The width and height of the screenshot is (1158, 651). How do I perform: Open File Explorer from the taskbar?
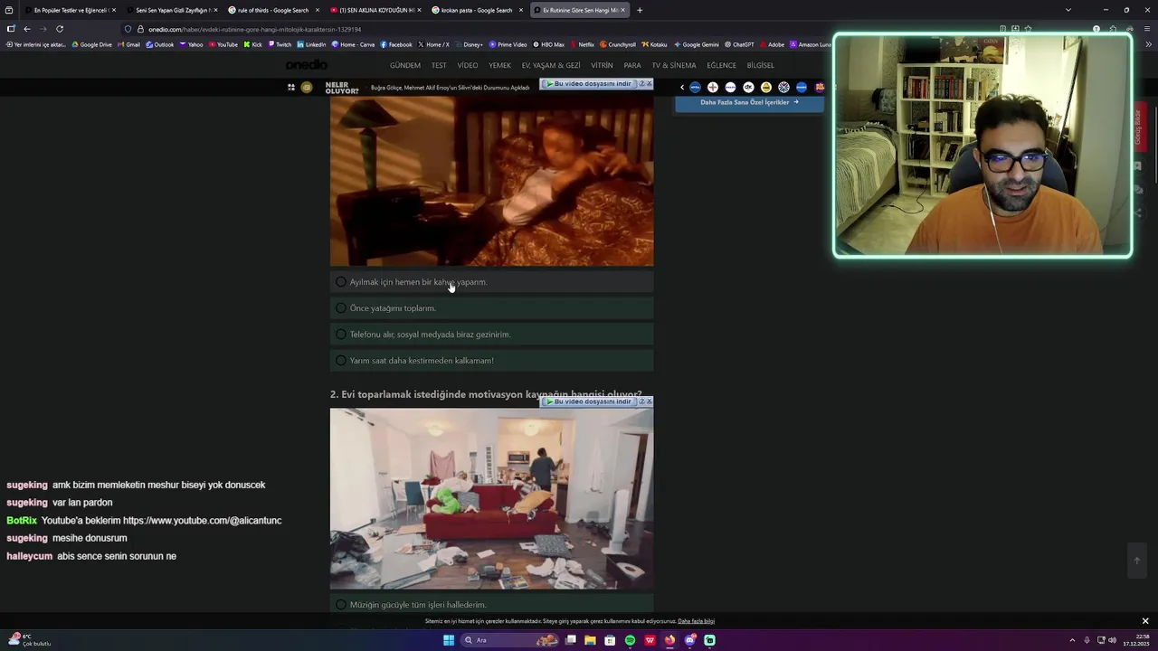tap(590, 640)
